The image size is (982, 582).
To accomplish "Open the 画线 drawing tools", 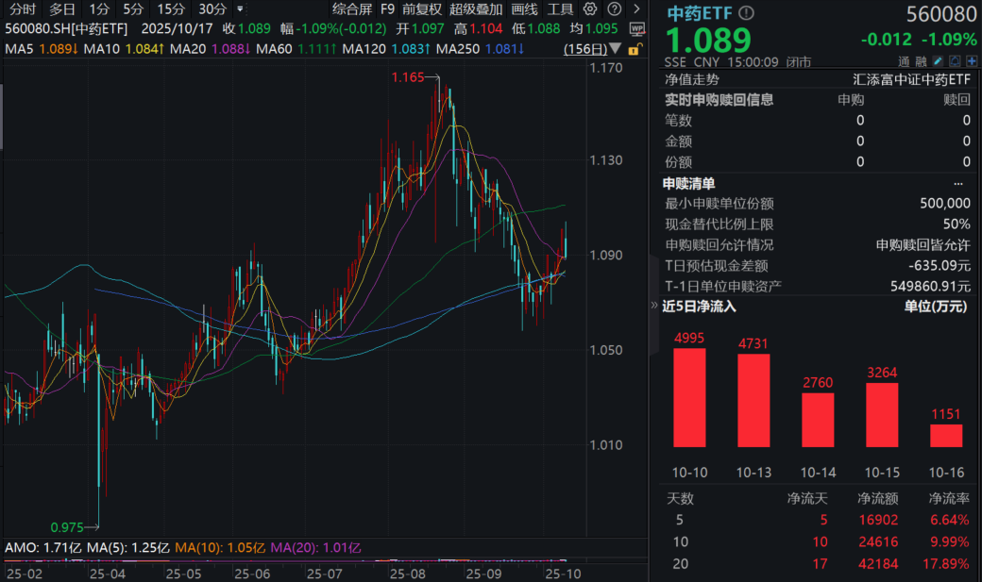I will point(524,8).
